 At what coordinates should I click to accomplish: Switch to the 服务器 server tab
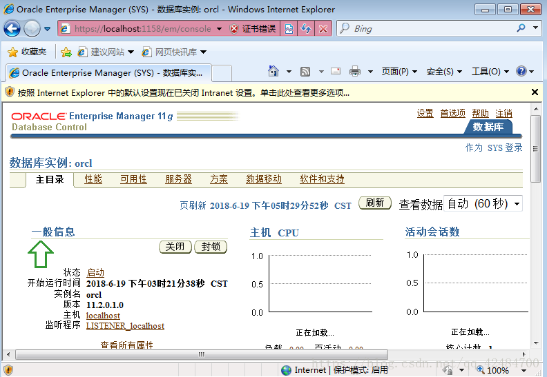tap(178, 179)
